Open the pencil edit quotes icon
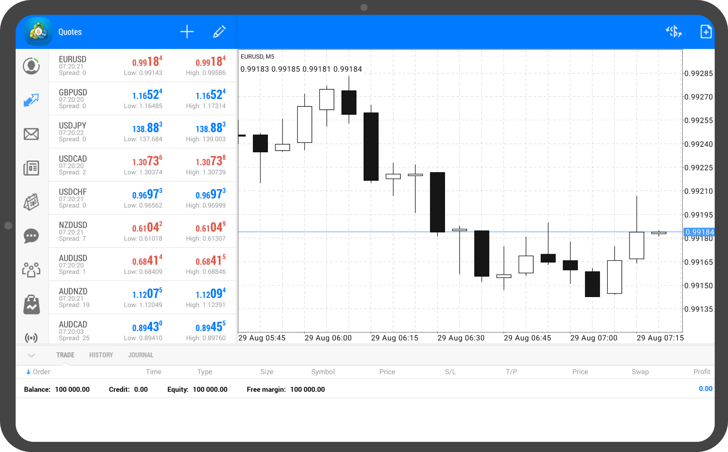 tap(219, 32)
